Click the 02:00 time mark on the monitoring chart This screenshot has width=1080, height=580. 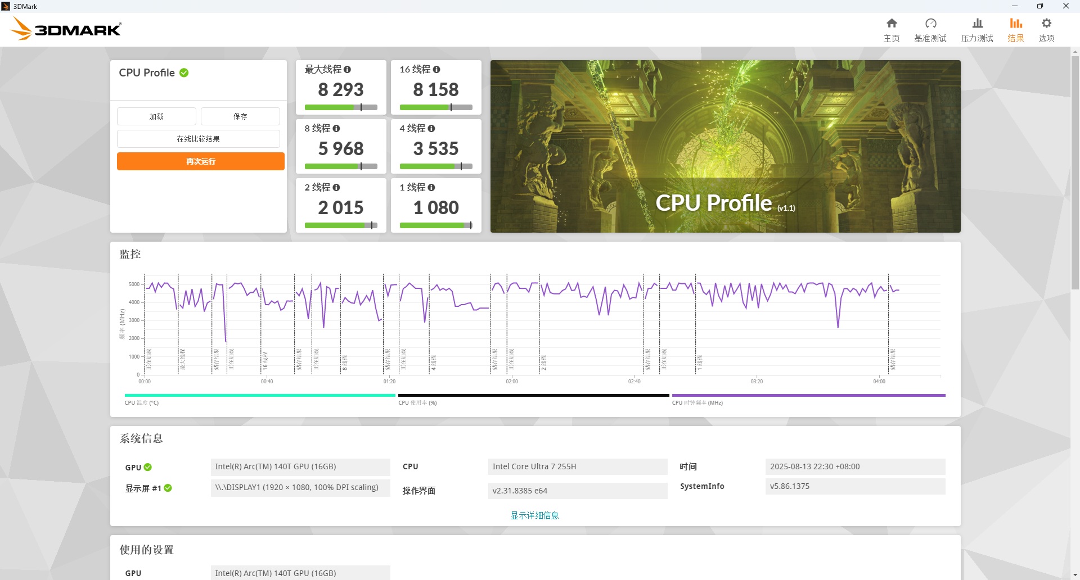point(512,382)
